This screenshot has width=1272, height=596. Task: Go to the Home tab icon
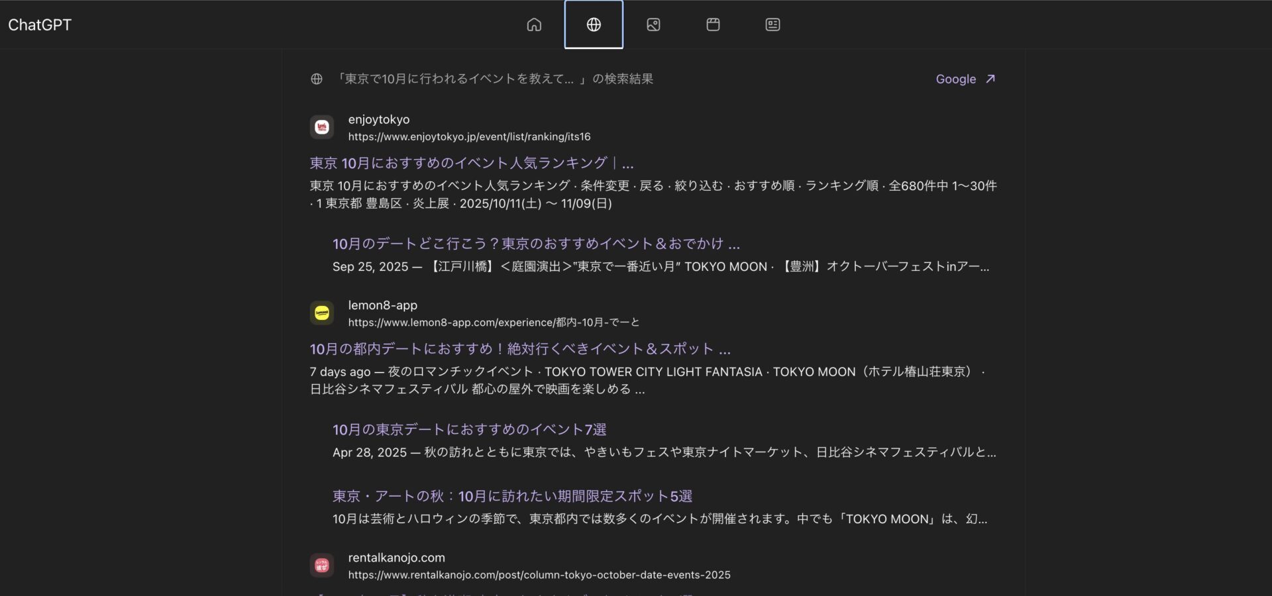click(x=534, y=25)
